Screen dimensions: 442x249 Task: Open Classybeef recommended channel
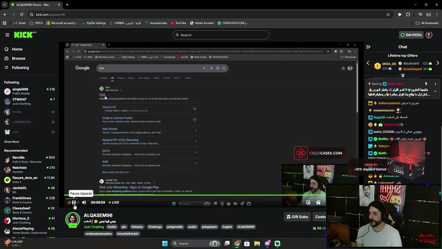(29, 210)
